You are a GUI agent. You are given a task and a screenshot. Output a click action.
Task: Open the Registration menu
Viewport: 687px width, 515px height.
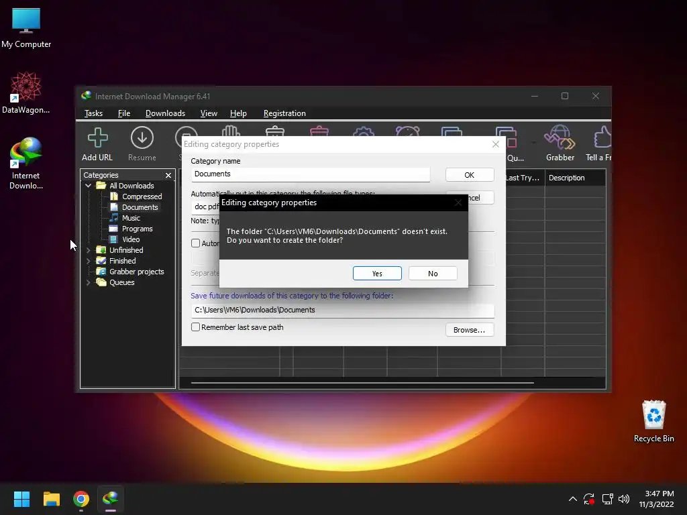[x=284, y=113]
